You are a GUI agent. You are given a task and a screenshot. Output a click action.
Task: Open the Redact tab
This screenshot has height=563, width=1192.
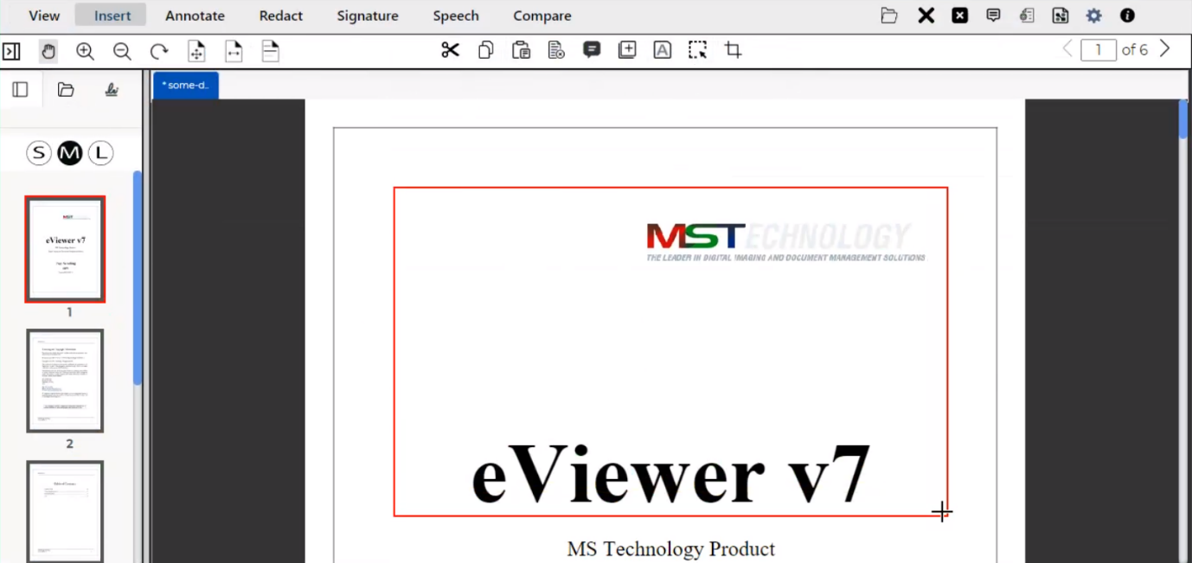pyautogui.click(x=281, y=16)
